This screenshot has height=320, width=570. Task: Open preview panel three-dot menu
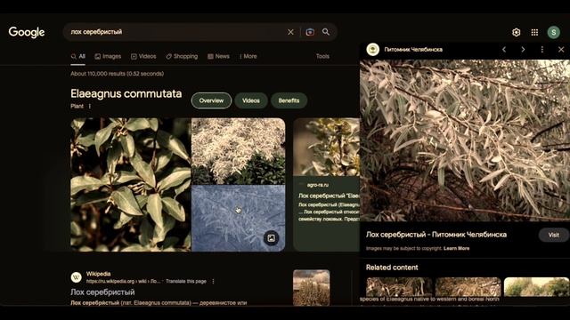point(542,50)
